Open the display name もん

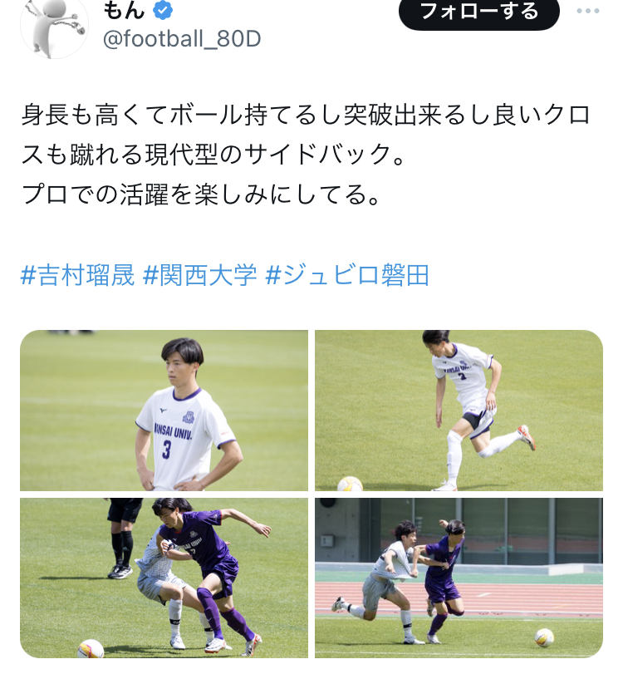[x=124, y=10]
